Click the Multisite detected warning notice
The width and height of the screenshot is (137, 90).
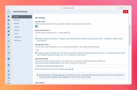[x=80, y=76]
